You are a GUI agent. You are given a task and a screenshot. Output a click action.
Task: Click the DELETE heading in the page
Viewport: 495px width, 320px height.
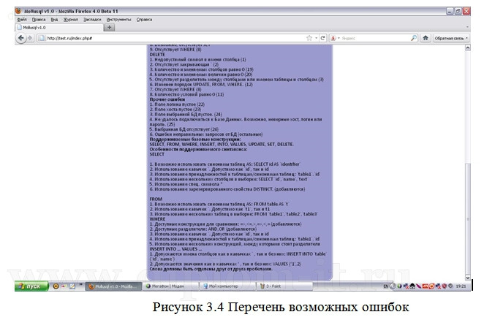tap(157, 55)
